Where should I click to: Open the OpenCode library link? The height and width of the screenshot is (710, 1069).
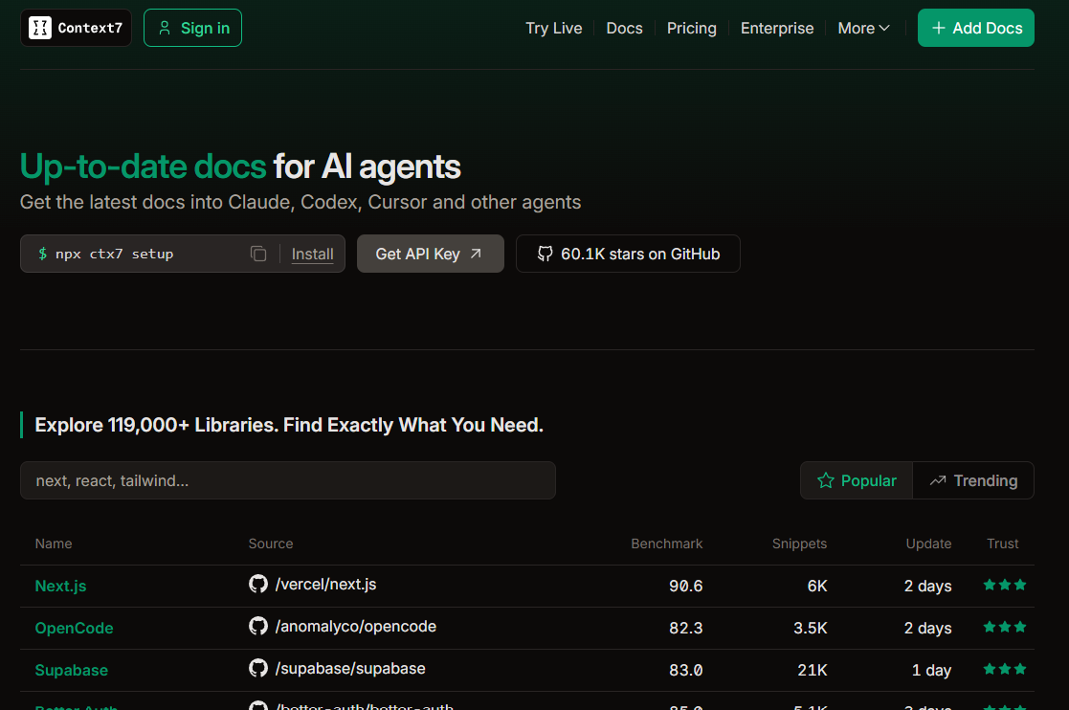pyautogui.click(x=74, y=629)
